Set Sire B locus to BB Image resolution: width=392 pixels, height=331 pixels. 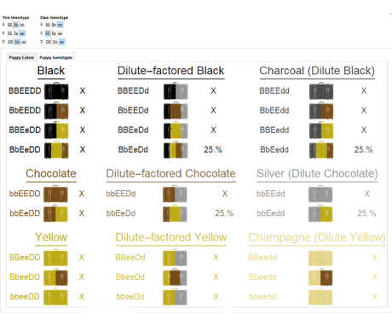click(9, 25)
